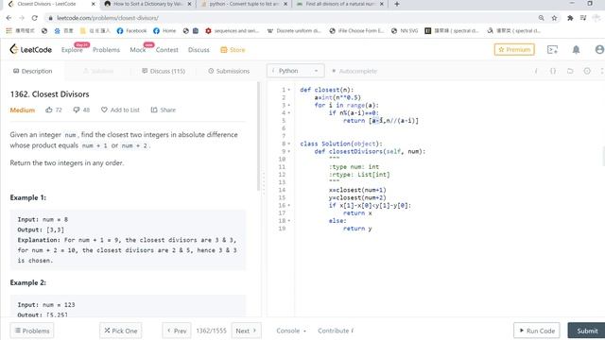The image size is (605, 340).
Task: Fold class Solution at line 8
Action: (x=289, y=144)
